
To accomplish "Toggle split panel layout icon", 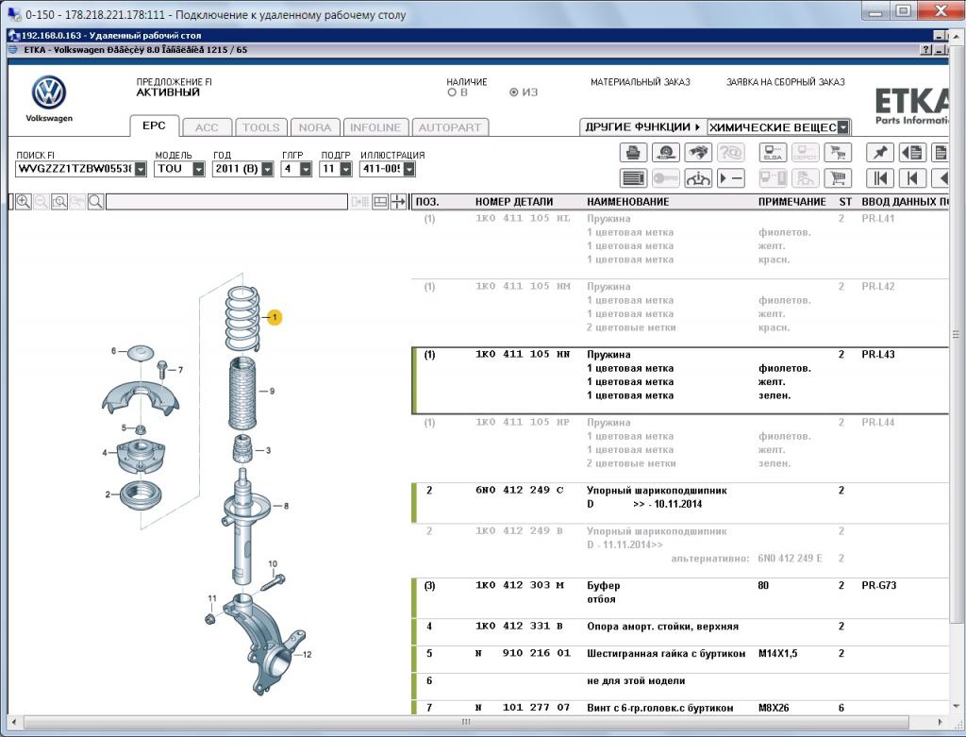I will [380, 202].
